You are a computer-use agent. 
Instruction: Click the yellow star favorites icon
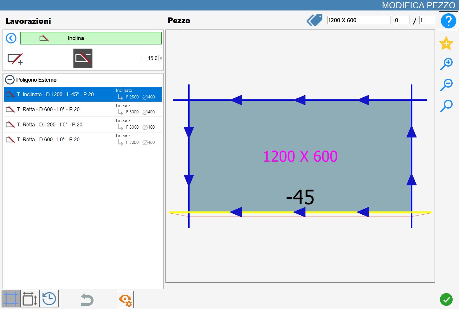pos(446,43)
